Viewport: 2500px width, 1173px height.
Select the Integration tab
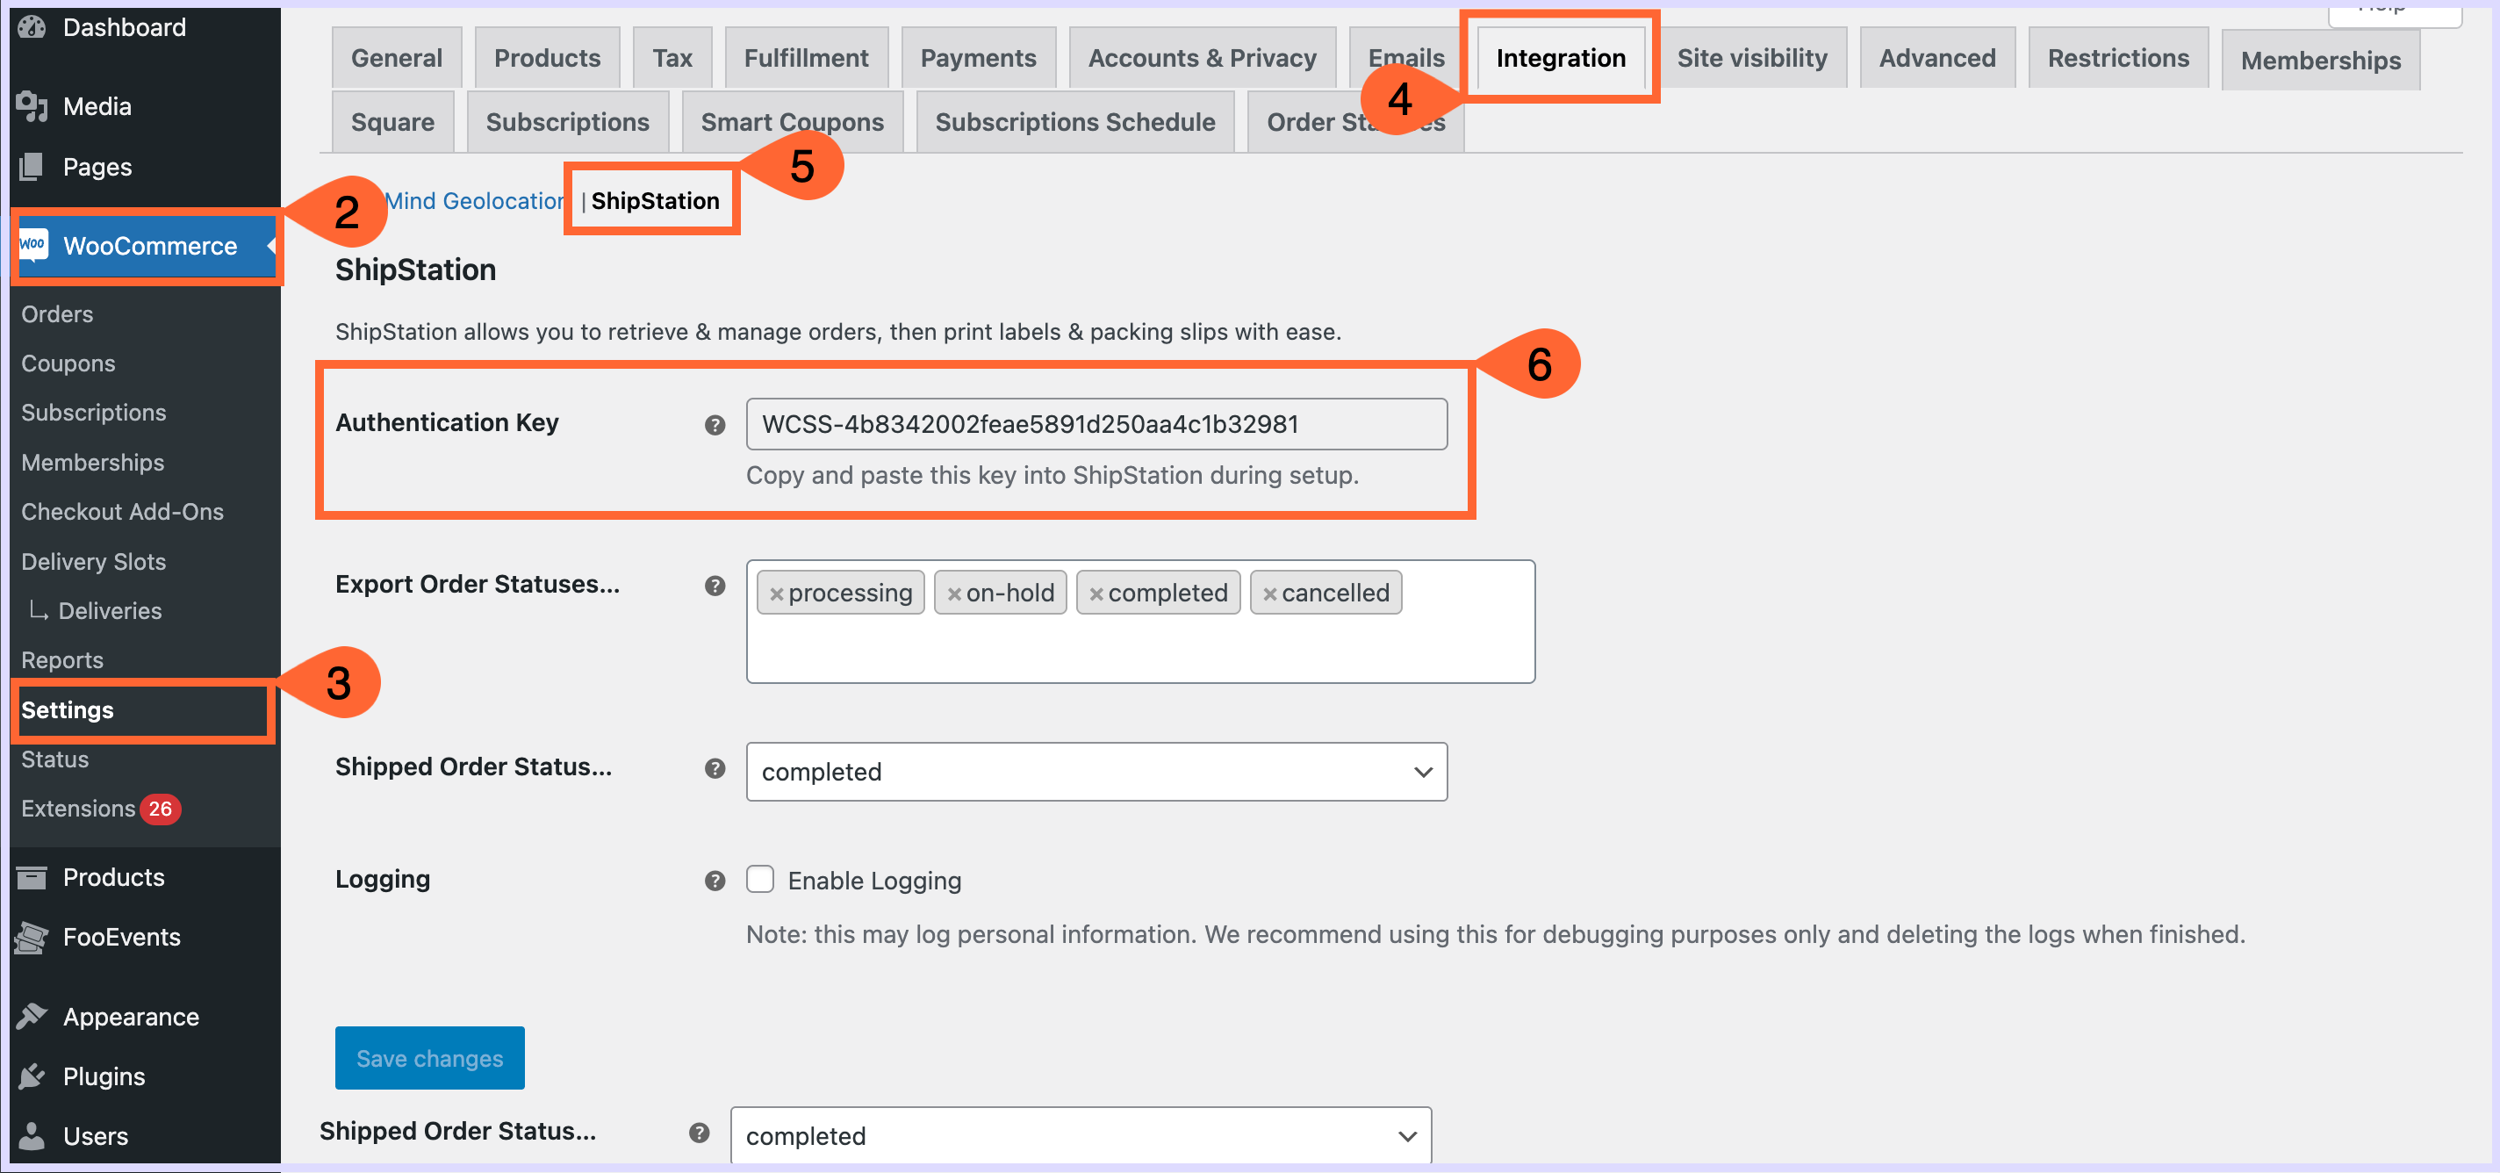click(x=1561, y=58)
